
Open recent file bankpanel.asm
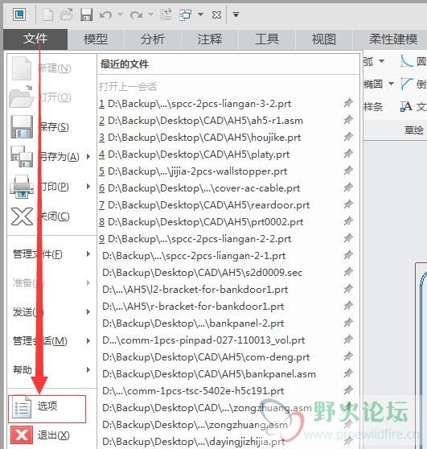coord(209,374)
